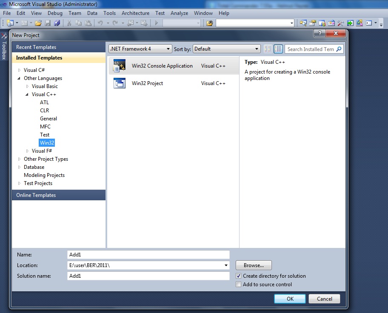This screenshot has height=313, width=388.
Task: Open Solution Explorer from toolbar icon
Action: tap(303, 23)
